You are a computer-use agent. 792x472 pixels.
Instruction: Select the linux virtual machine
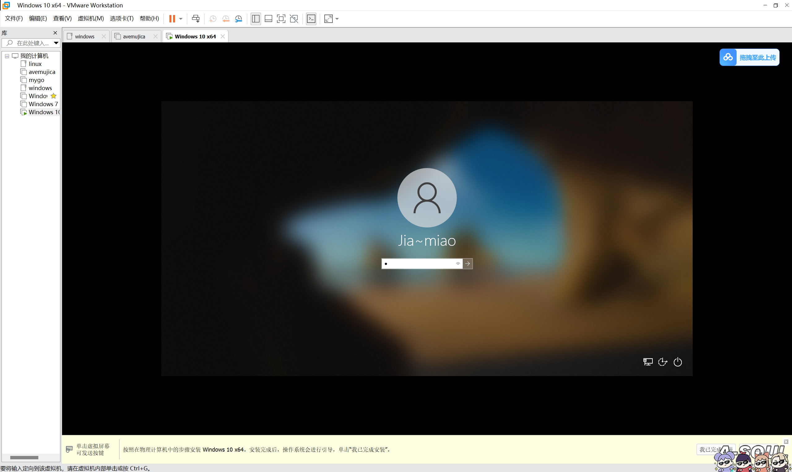35,64
